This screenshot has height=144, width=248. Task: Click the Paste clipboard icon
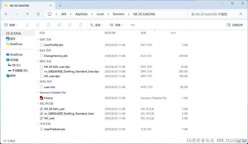[48, 25]
